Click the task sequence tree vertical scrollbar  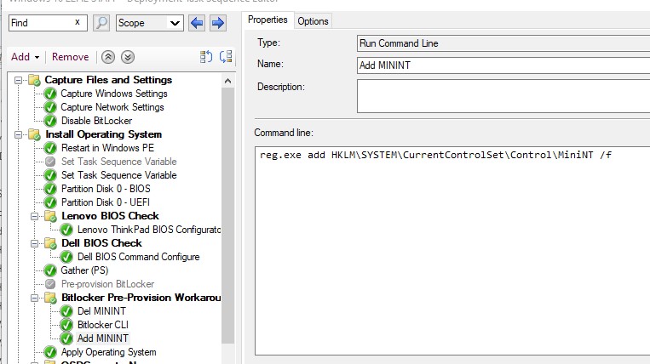(x=227, y=213)
